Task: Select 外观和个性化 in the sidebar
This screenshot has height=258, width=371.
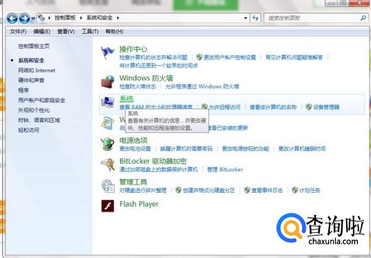Action: (x=34, y=110)
